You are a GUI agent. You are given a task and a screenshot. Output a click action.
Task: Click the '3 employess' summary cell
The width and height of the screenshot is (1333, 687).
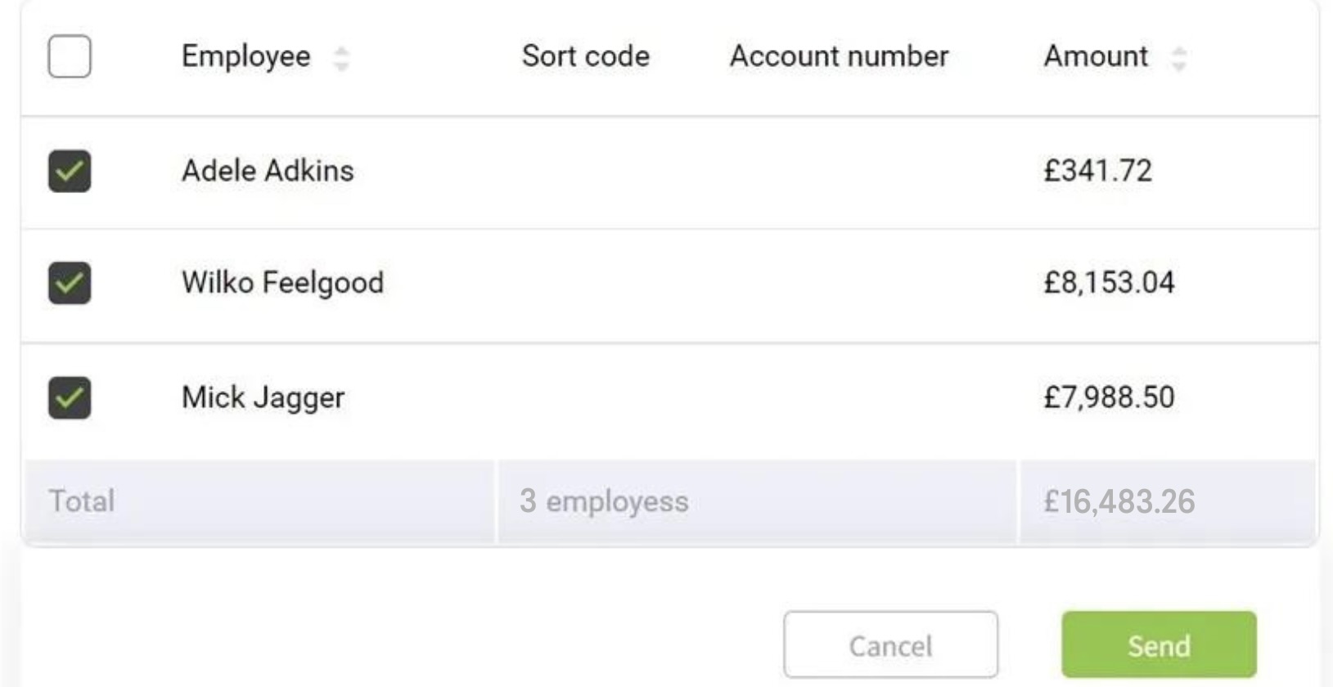pos(604,501)
